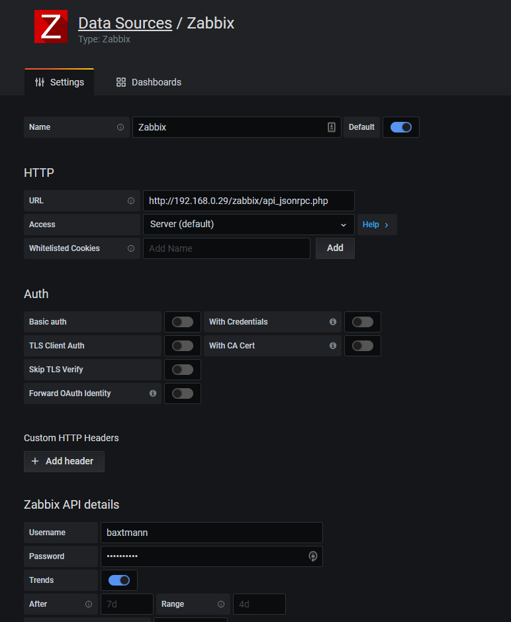Image resolution: width=511 pixels, height=622 pixels.
Task: Click the With CA Cert info icon
Action: tap(332, 345)
